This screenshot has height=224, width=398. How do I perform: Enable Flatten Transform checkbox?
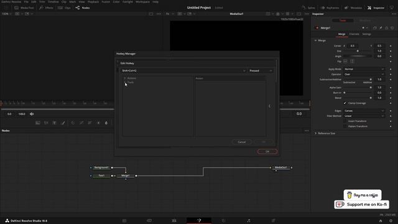pos(345,126)
